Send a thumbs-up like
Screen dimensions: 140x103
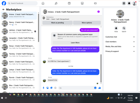tap(100, 88)
